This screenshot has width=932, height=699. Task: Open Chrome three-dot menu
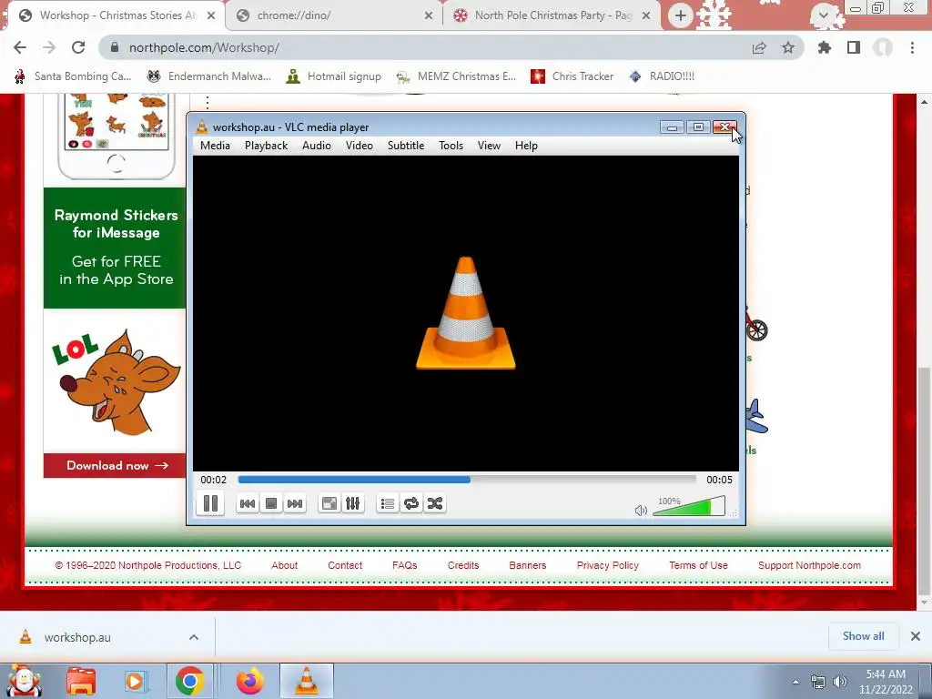tap(912, 47)
